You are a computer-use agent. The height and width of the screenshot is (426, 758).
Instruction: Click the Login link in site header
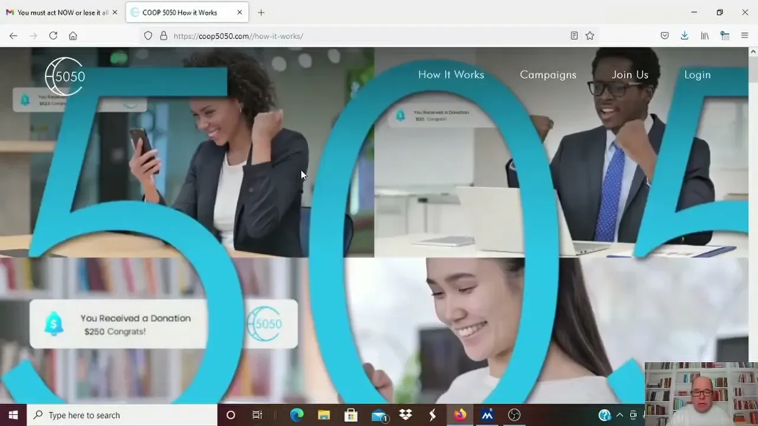tap(697, 75)
